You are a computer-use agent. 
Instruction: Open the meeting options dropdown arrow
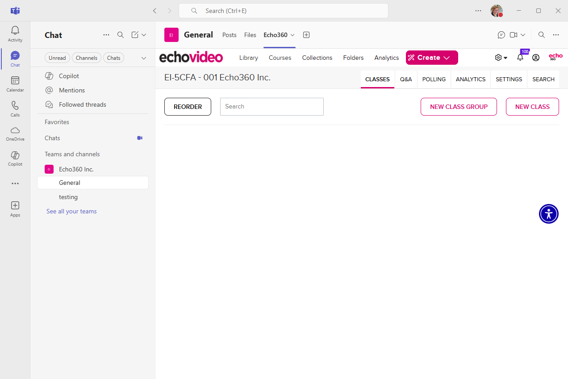click(523, 35)
